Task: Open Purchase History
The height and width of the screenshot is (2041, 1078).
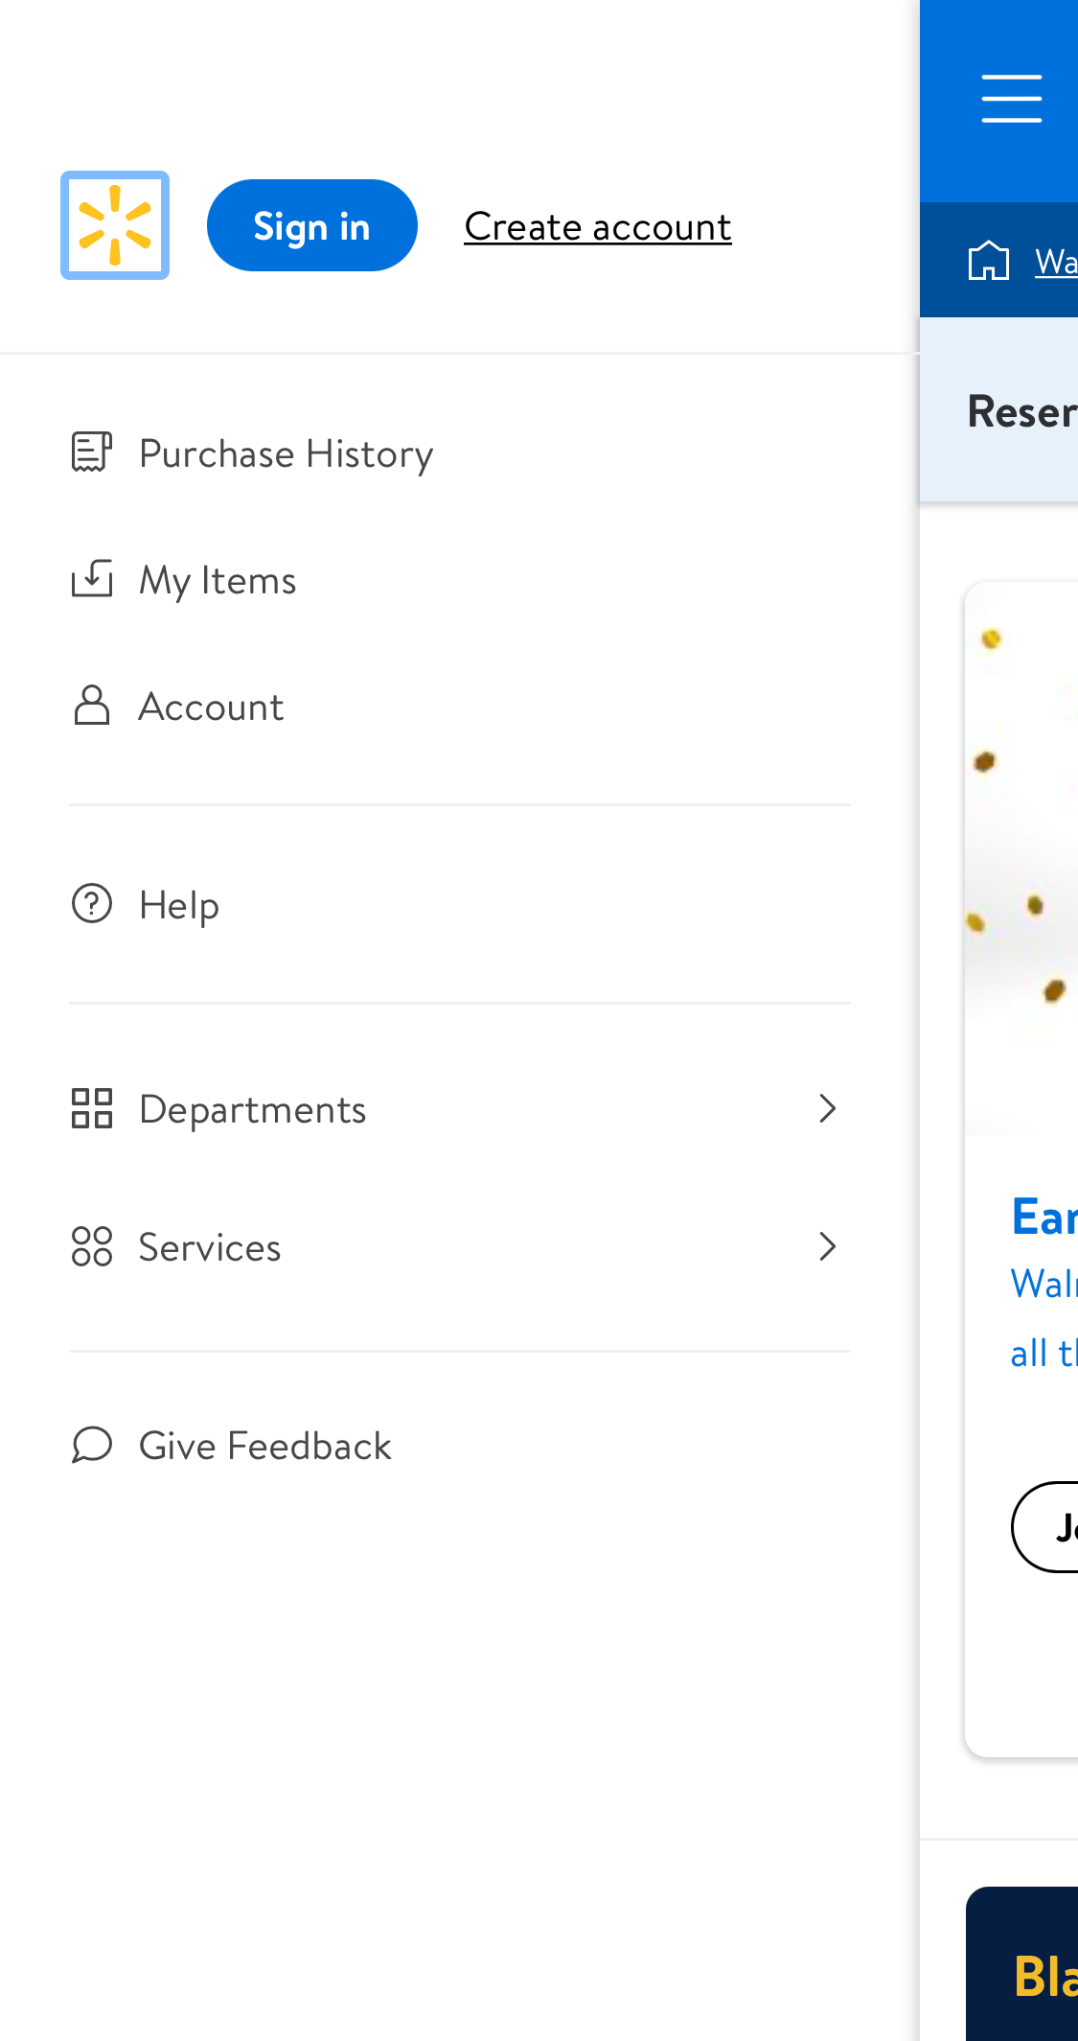Action: [x=286, y=452]
